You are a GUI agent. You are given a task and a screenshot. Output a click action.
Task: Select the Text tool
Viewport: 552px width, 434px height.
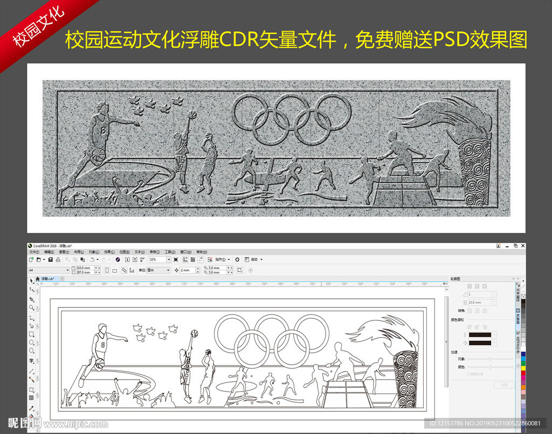pyautogui.click(x=32, y=361)
